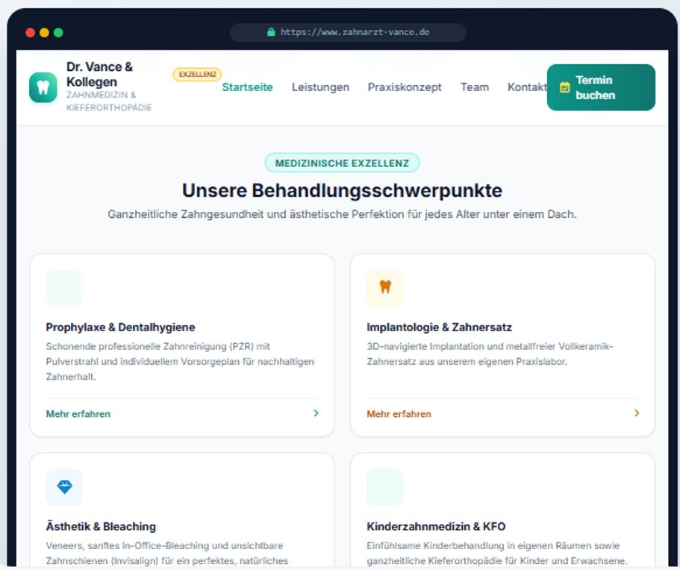Viewport: 680px width, 570px height.
Task: Click the Kinderzahnmedizin & KFO heading
Action: (x=436, y=526)
